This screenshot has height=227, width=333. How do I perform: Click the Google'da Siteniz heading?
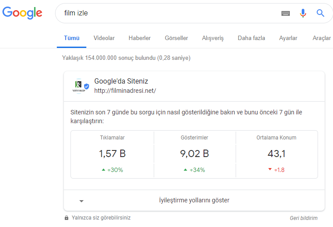(x=121, y=81)
